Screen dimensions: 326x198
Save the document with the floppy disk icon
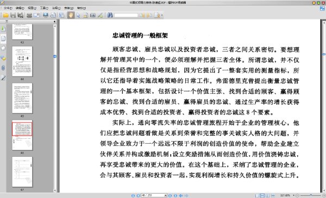click(x=13, y=15)
